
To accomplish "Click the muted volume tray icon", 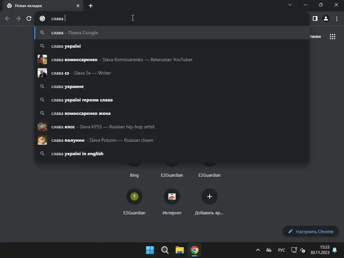I will 303,250.
